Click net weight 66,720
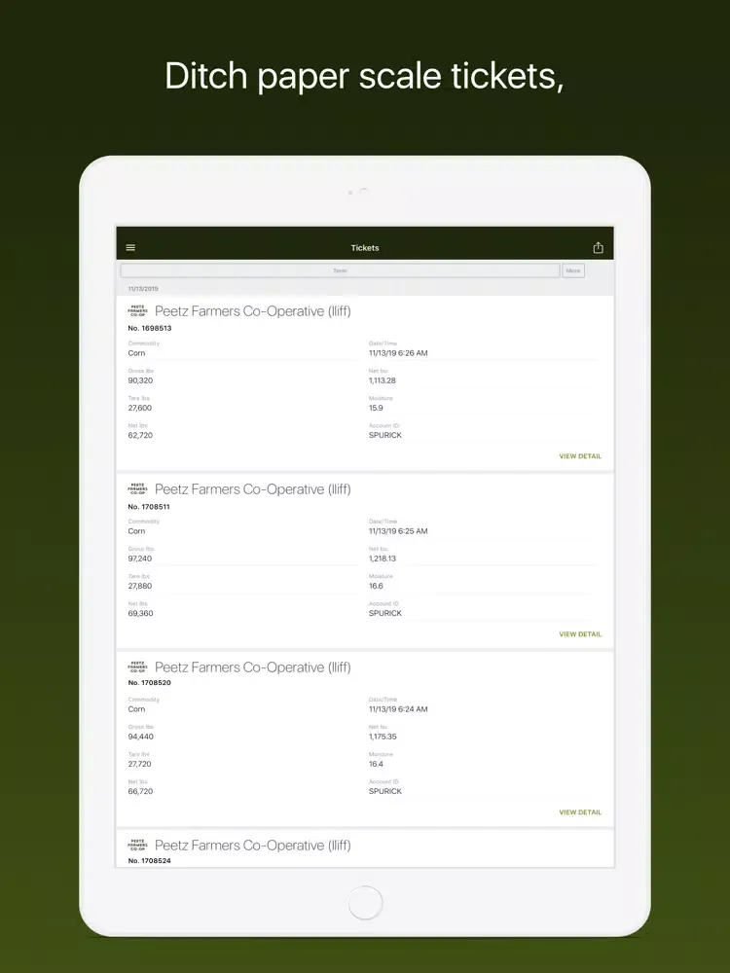 (140, 791)
